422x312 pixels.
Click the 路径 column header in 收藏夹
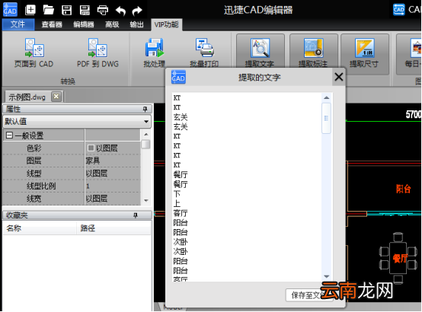coord(114,228)
